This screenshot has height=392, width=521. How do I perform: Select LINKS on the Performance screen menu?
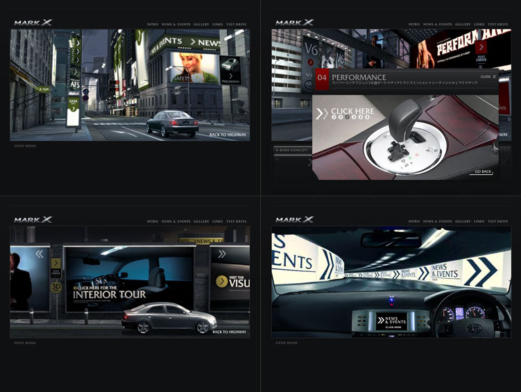(479, 24)
